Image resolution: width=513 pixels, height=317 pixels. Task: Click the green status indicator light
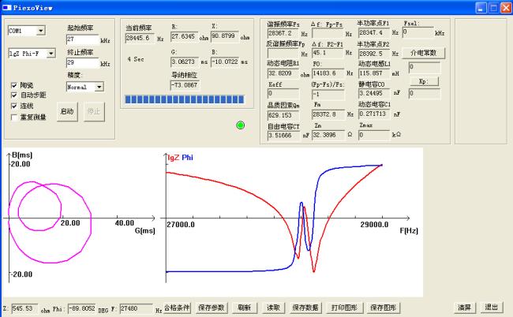[240, 125]
